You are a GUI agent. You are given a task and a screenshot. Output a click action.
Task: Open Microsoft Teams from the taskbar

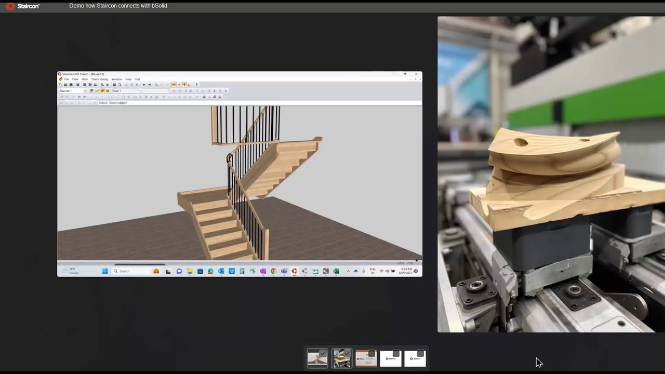coord(284,271)
